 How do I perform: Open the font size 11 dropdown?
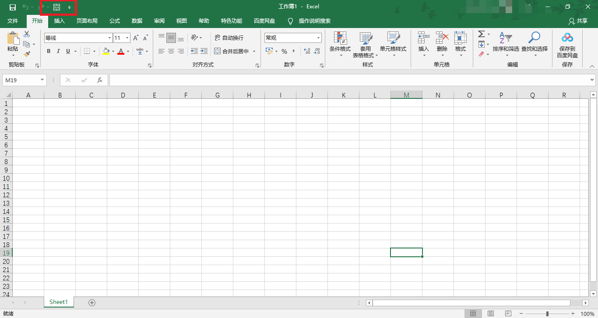(127, 38)
